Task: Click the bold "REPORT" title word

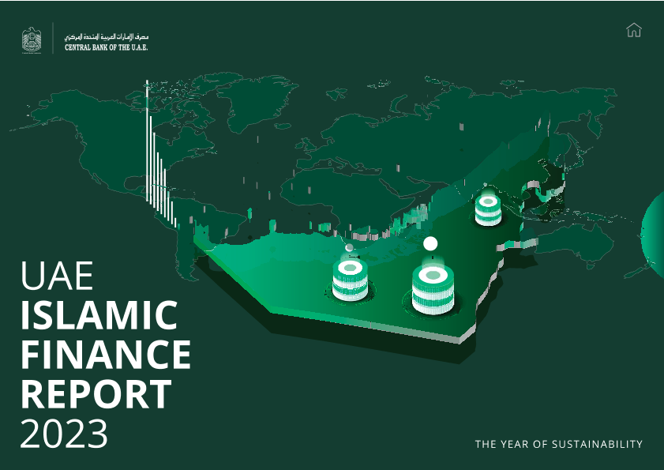Action: click(x=96, y=393)
